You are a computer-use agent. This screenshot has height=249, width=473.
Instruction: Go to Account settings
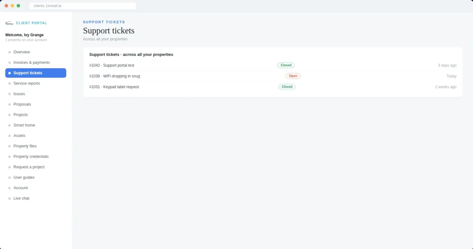pos(36,188)
